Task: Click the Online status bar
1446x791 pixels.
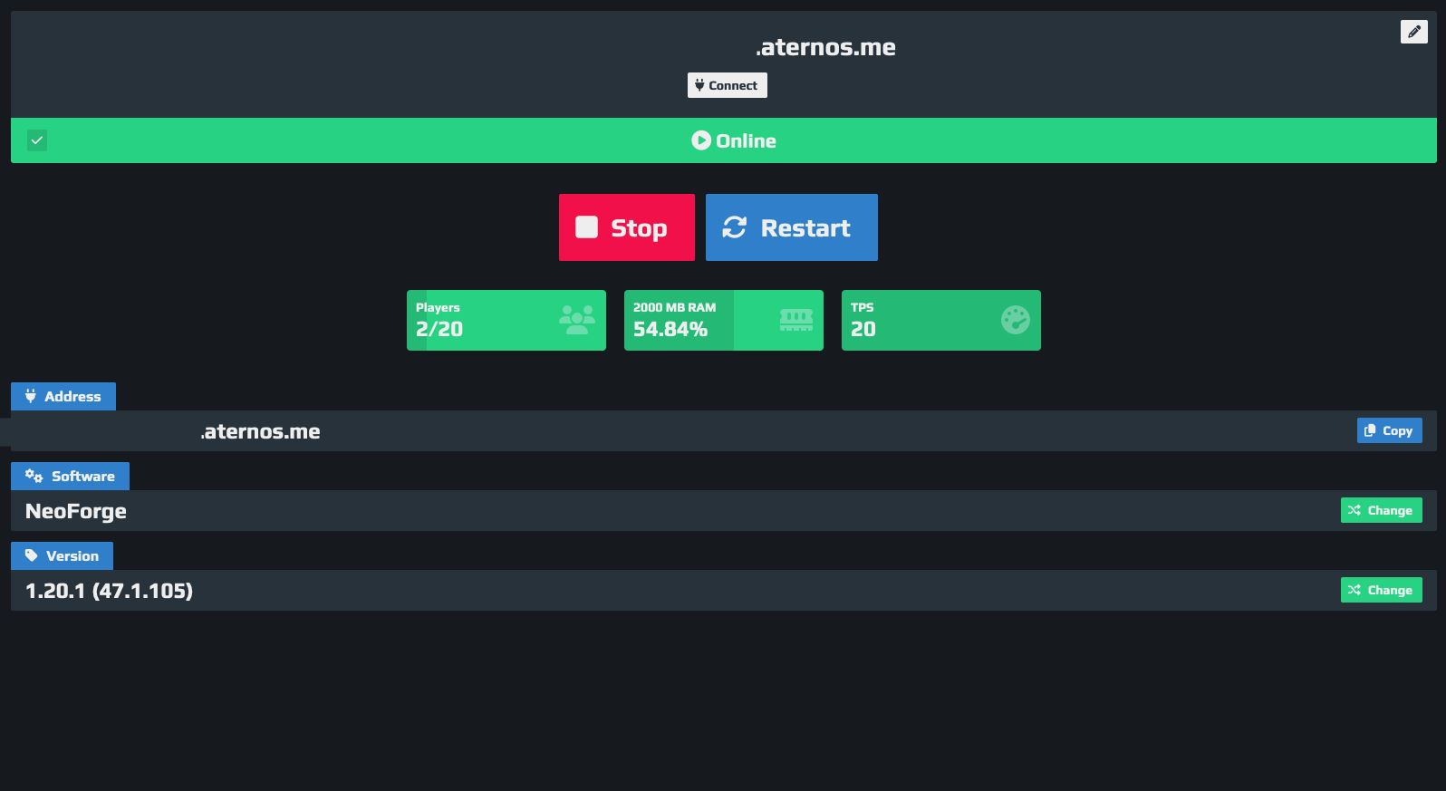Action: point(723,140)
